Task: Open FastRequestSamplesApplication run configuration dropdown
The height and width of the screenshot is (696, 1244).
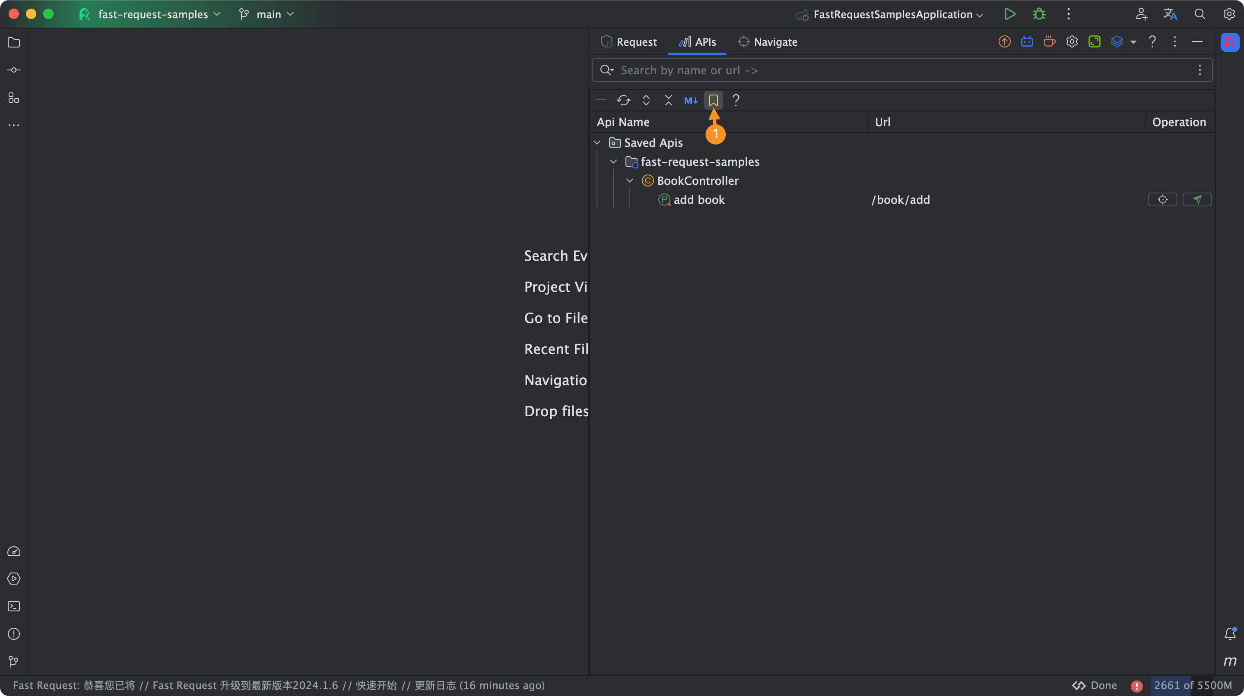Action: pos(892,15)
